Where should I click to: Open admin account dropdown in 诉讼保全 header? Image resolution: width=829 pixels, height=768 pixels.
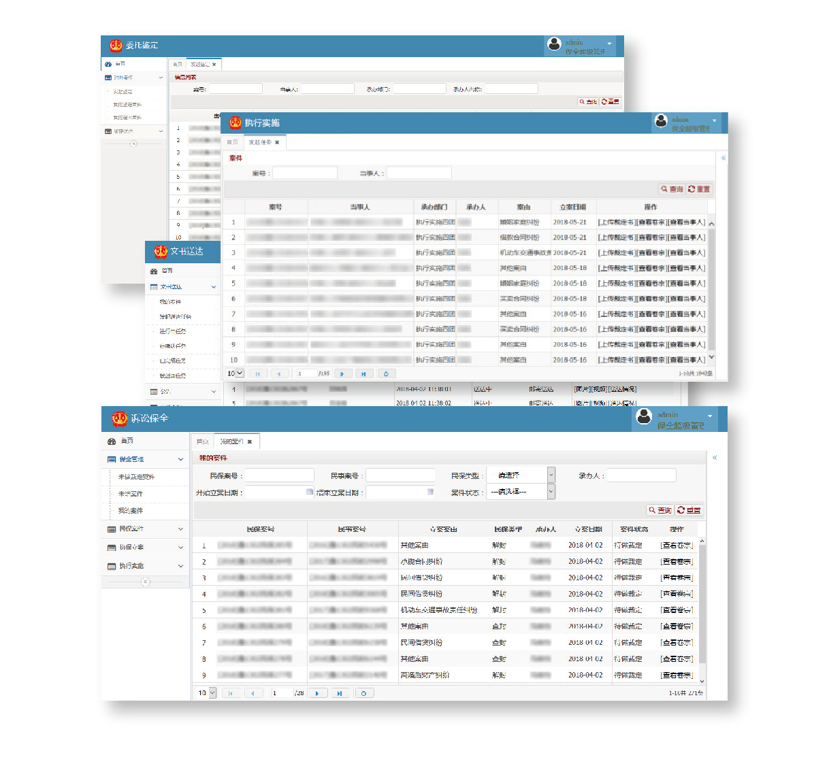tap(710, 416)
